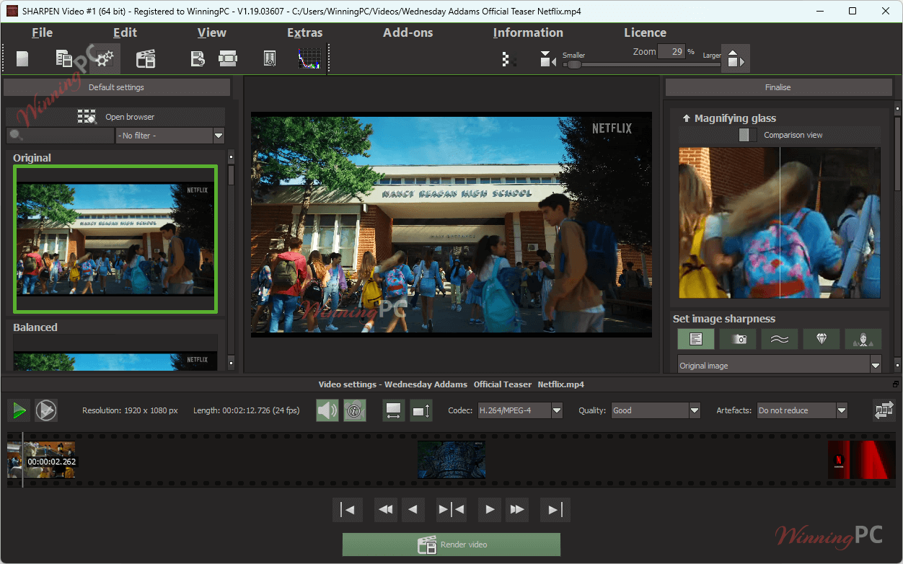Click the detach panel icon near Video settings
The width and height of the screenshot is (903, 564).
[x=896, y=384]
